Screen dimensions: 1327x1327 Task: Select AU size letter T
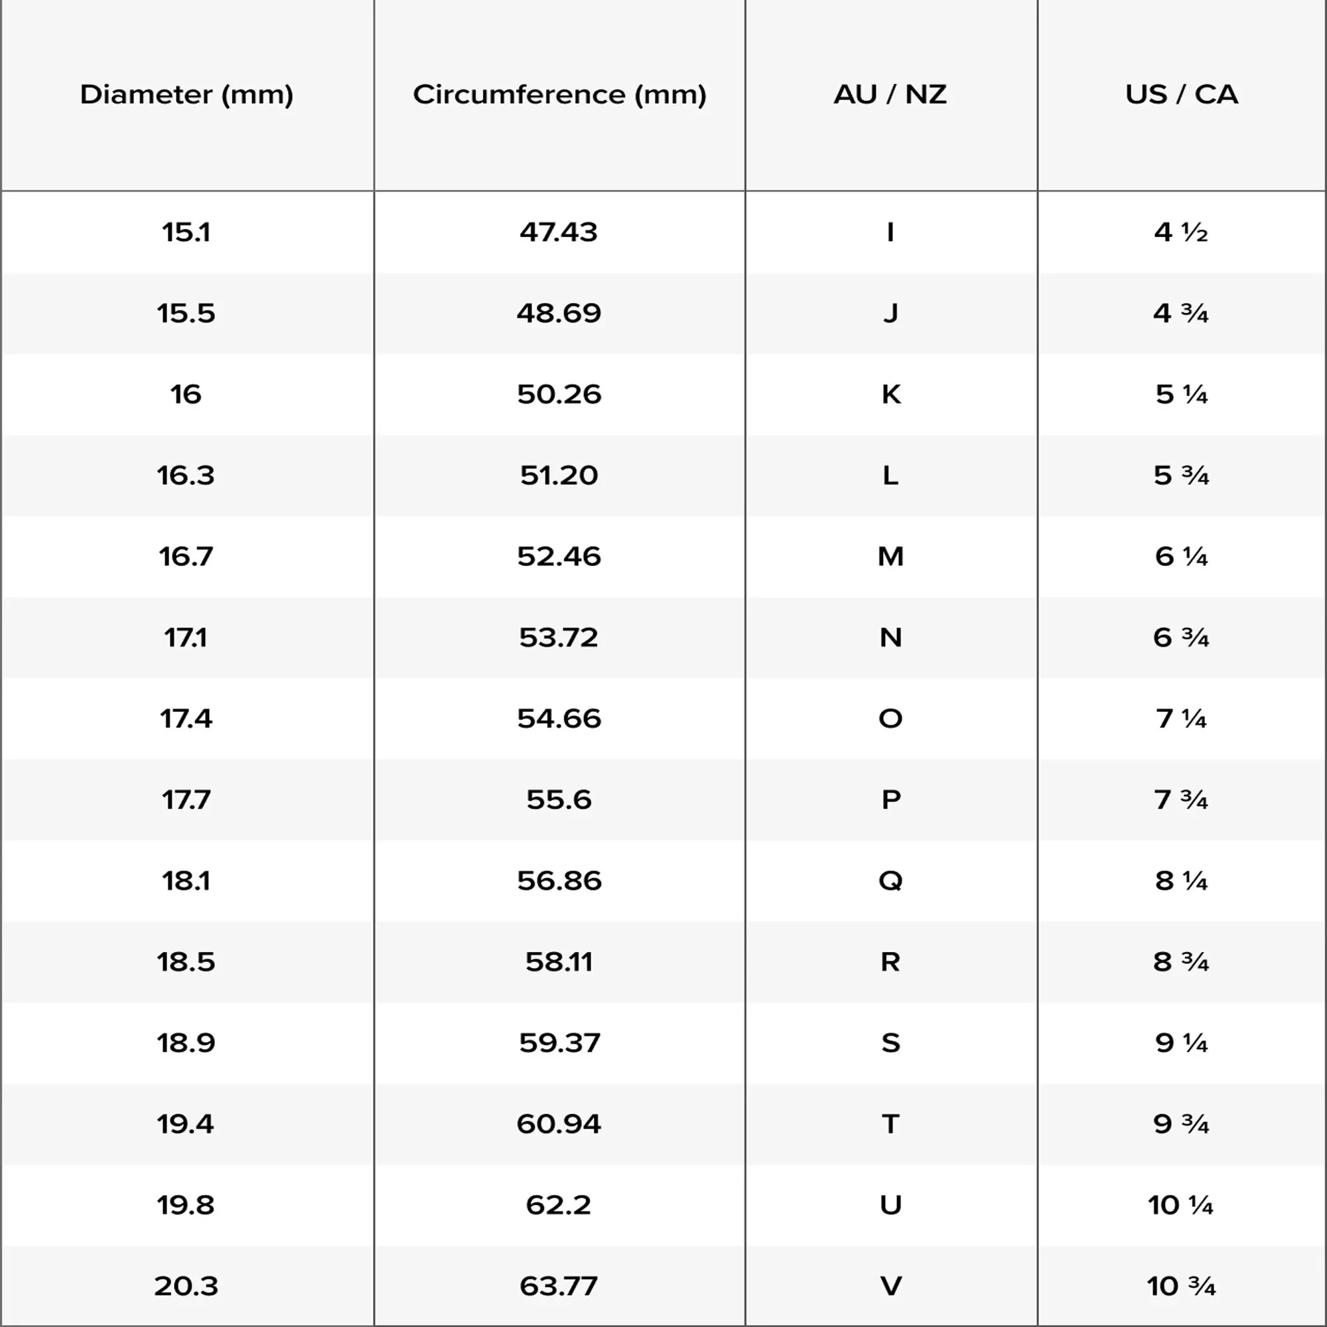tap(891, 1124)
